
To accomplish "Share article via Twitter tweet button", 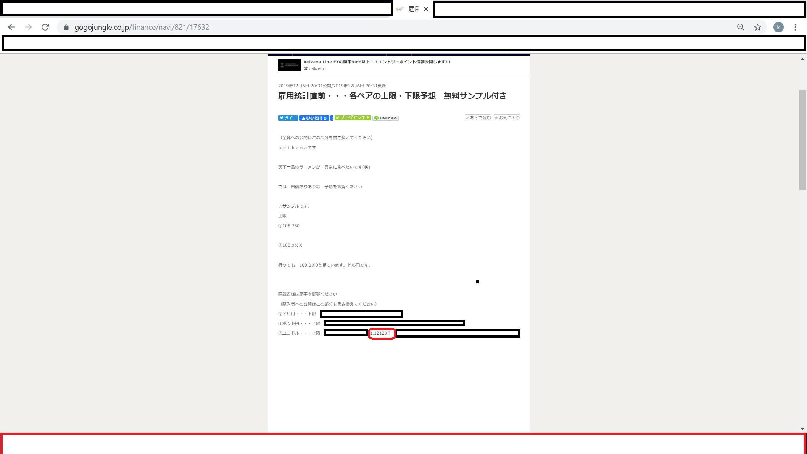I will pyautogui.click(x=288, y=118).
